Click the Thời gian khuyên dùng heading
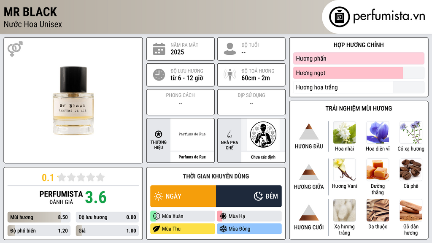The image size is (432, 243). point(216,176)
